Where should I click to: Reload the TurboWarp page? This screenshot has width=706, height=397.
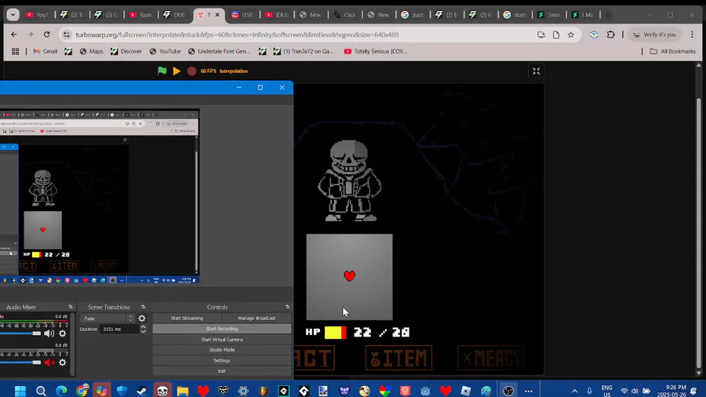[47, 35]
